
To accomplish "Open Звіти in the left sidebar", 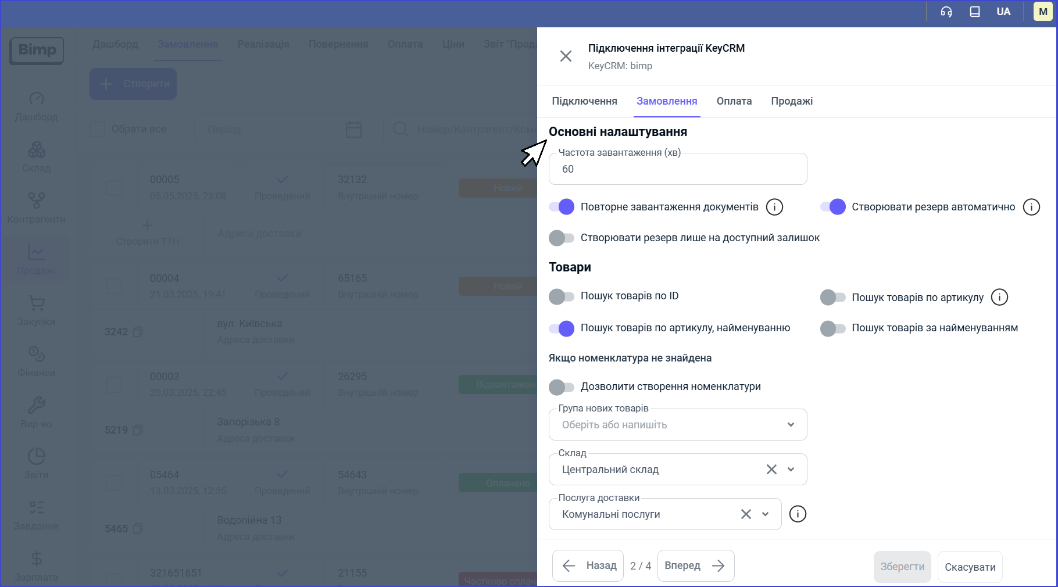I will 37,464.
